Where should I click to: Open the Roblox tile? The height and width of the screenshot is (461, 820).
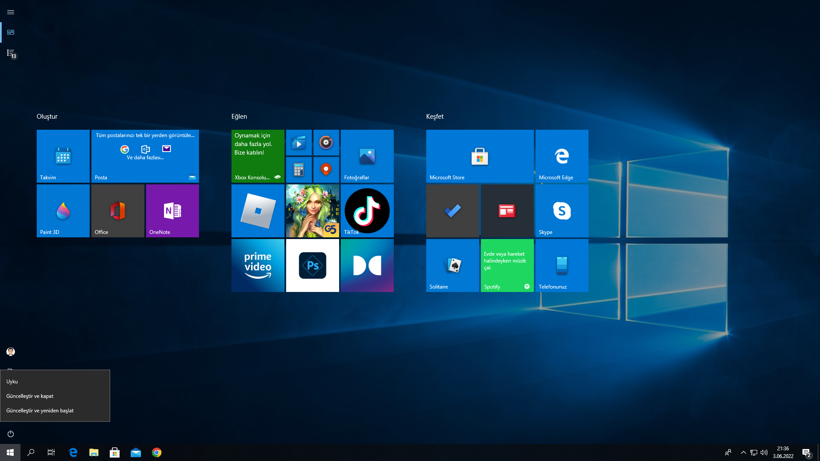click(258, 211)
